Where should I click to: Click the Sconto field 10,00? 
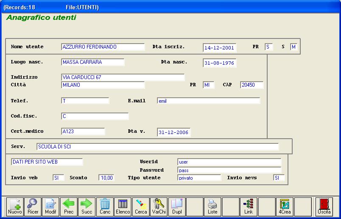pos(106,178)
